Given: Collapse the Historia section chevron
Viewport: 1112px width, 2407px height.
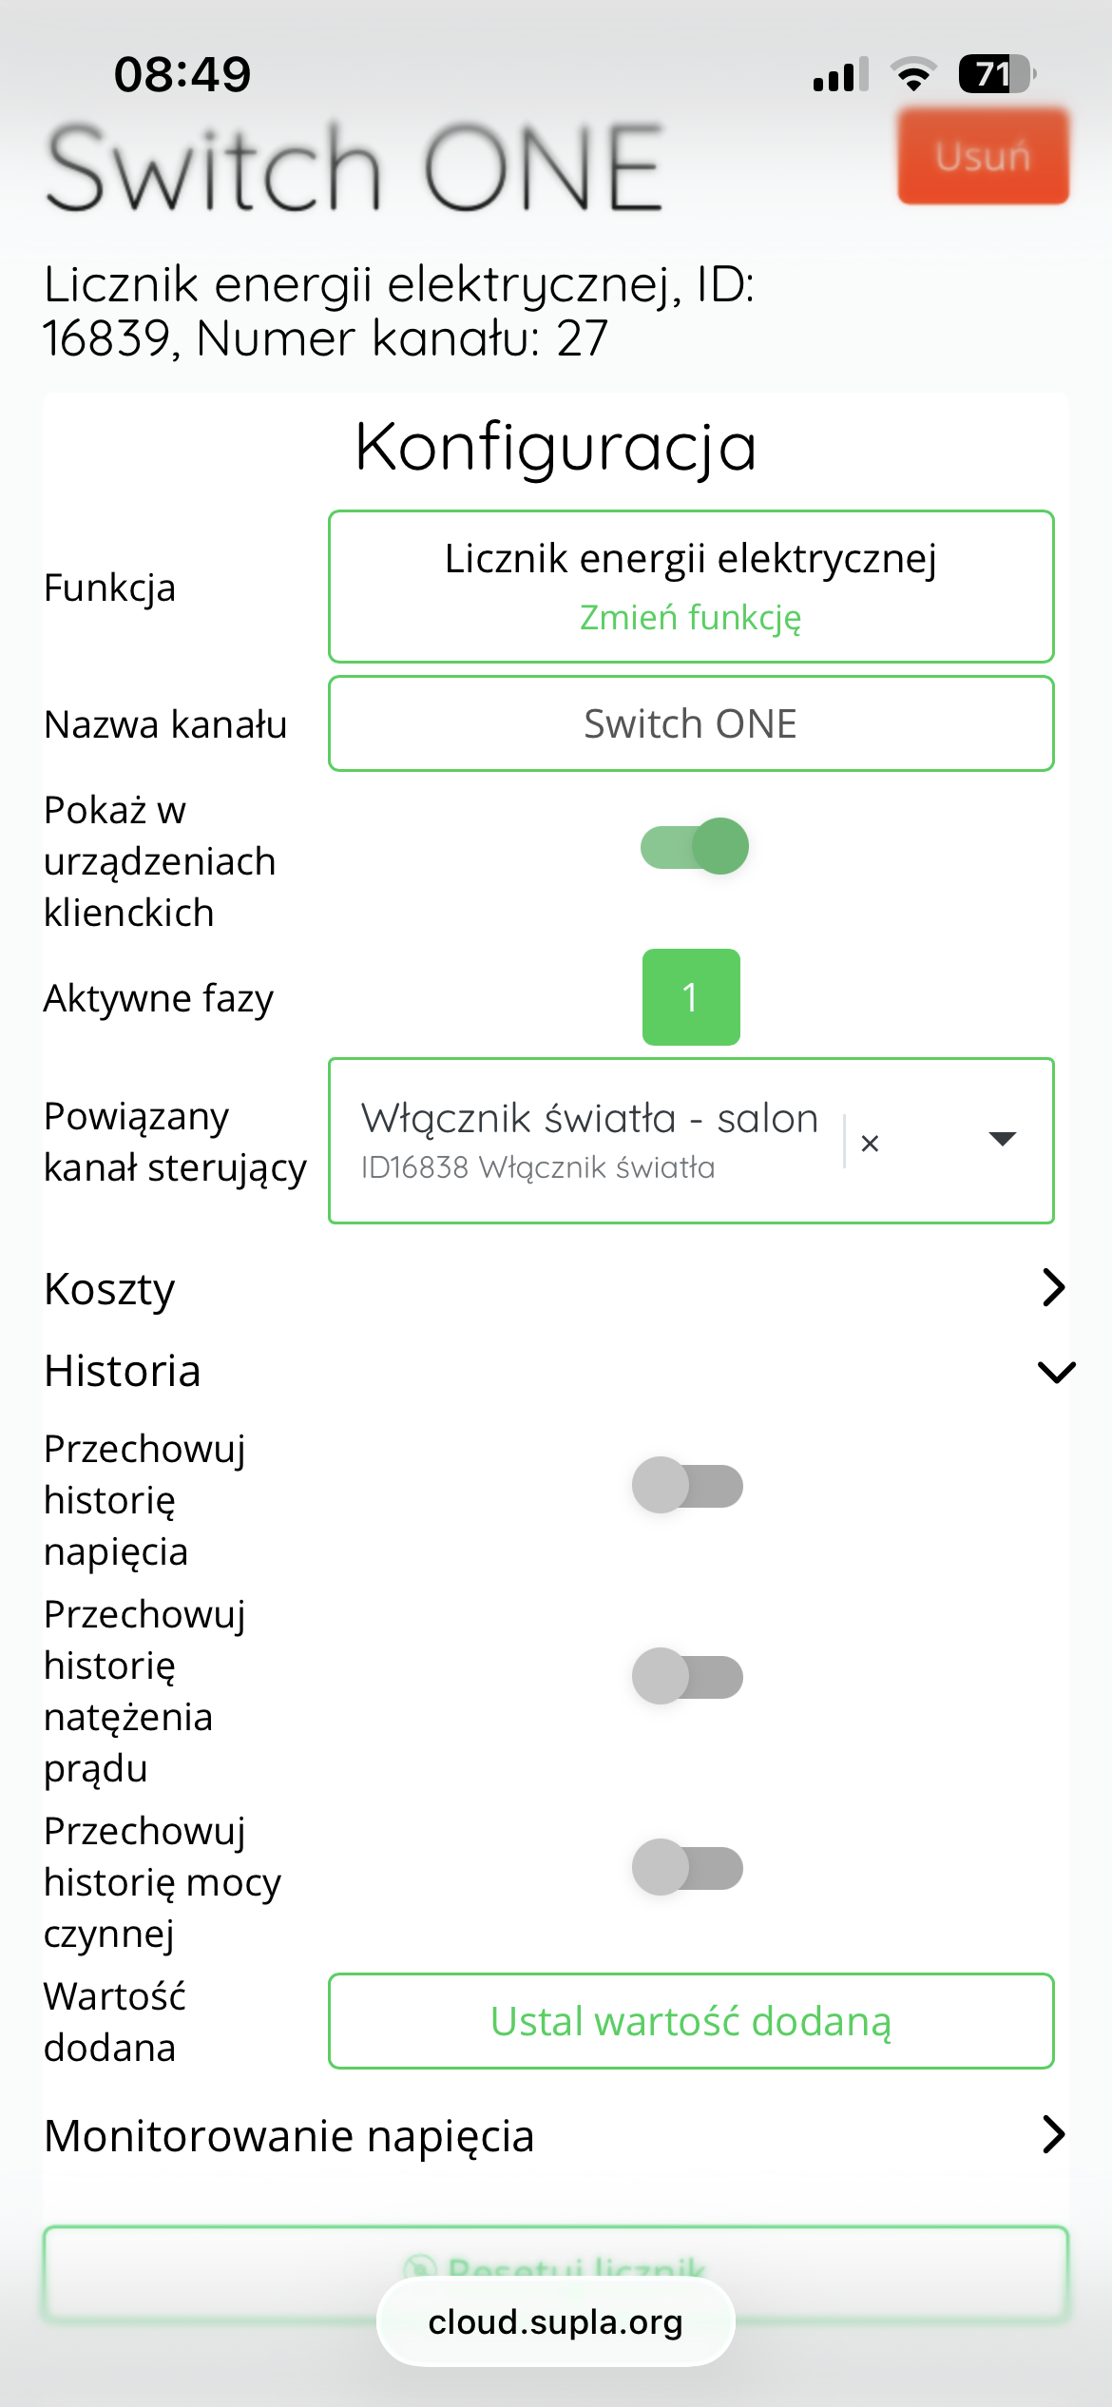Looking at the screenshot, I should click(x=1056, y=1372).
